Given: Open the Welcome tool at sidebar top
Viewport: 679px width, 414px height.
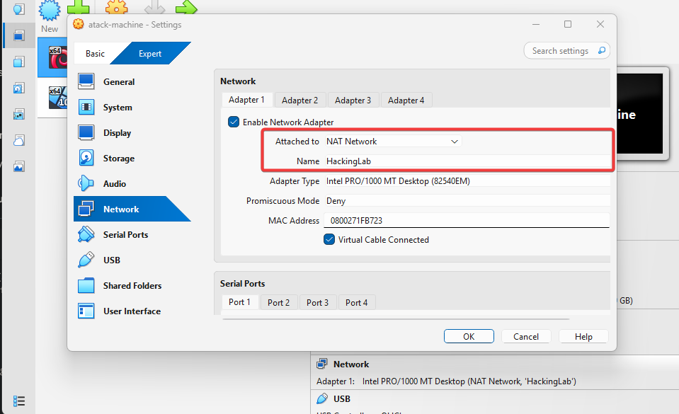Looking at the screenshot, I should tap(18, 9).
